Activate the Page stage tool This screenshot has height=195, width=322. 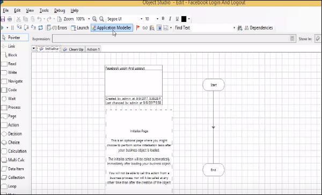pos(9,116)
